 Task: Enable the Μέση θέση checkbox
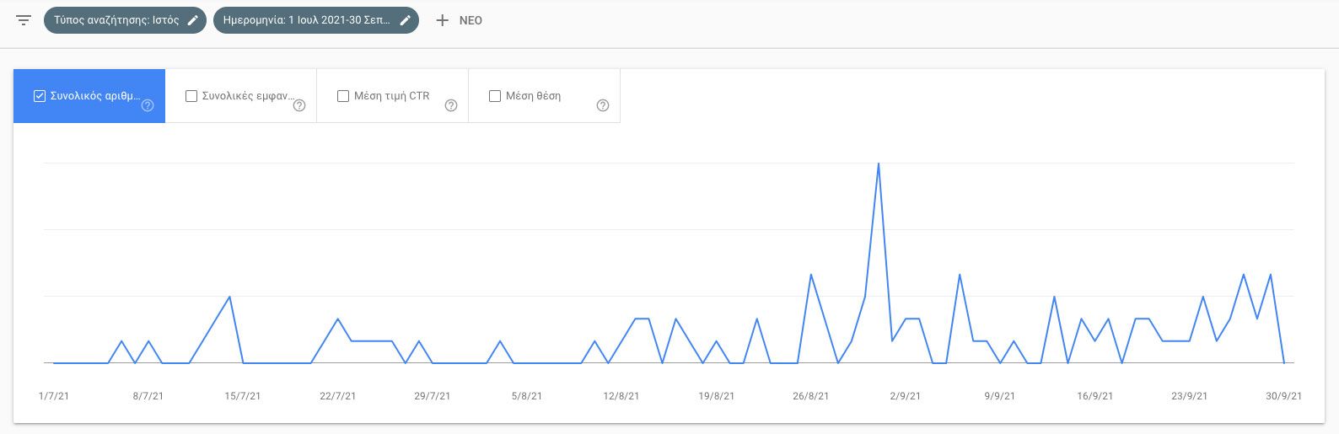pyautogui.click(x=494, y=96)
